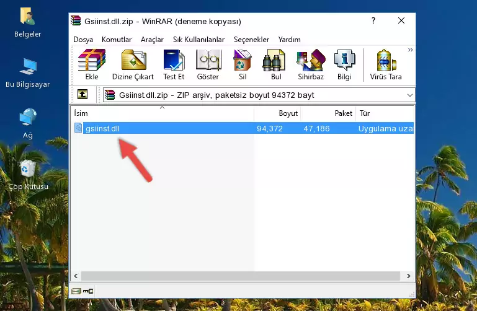Open the Sık Kullanılanlar menu

[198, 40]
